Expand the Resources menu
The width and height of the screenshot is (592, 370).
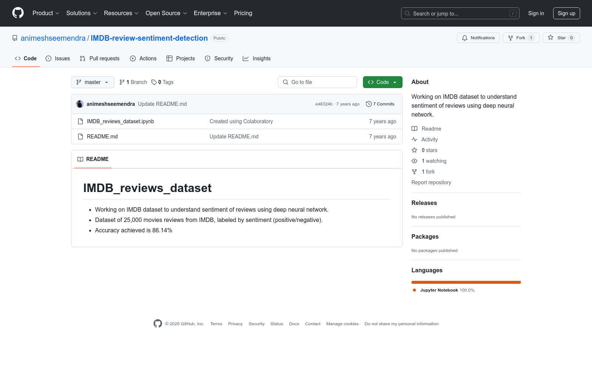point(121,13)
